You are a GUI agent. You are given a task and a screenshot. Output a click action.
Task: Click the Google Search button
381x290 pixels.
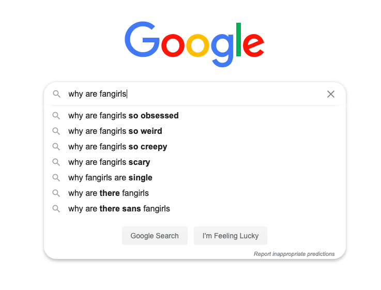pos(155,236)
